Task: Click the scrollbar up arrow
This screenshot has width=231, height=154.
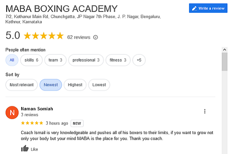Action: click(224, 50)
